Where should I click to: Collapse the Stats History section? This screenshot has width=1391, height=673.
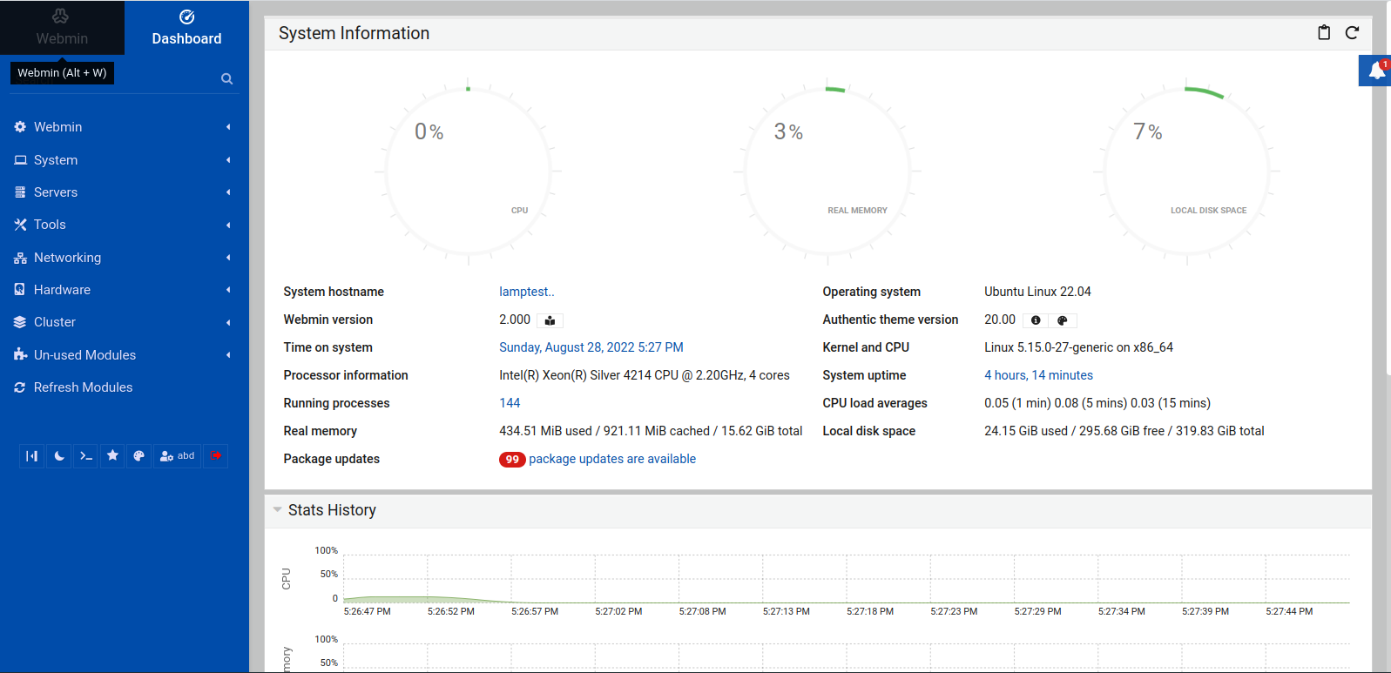pos(277,510)
